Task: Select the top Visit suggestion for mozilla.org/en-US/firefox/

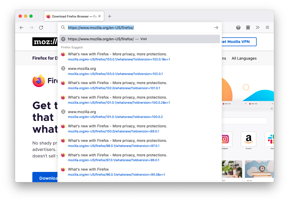Action: (x=140, y=39)
